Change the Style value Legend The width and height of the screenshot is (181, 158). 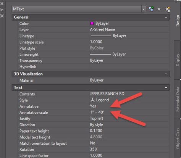[x=102, y=100]
